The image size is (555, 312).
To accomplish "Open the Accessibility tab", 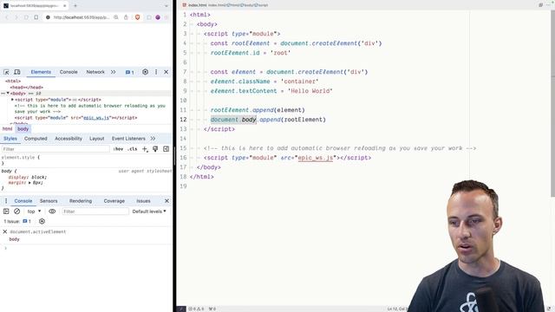I will [69, 139].
